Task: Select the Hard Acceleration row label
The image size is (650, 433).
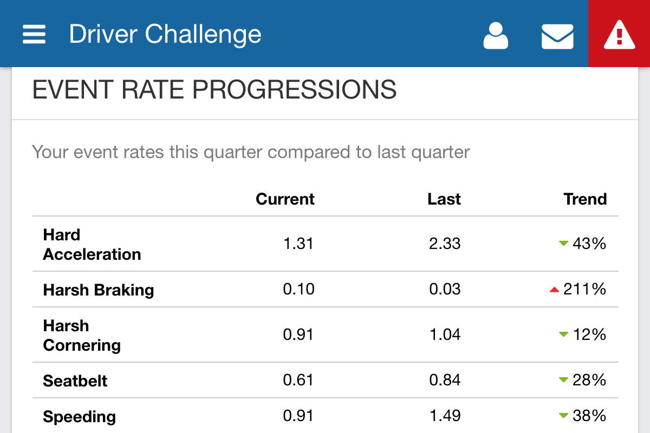Action: click(92, 244)
